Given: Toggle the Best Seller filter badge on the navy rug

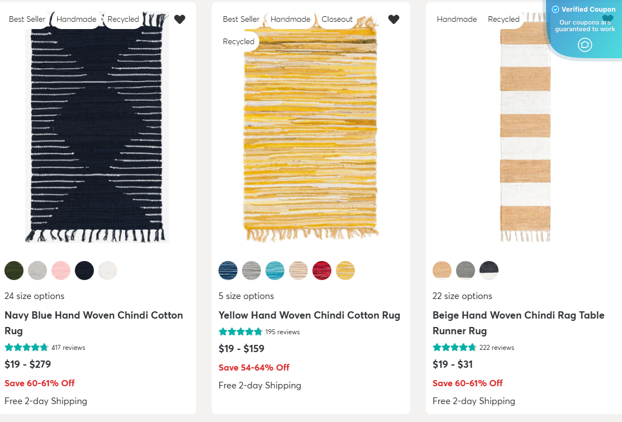Looking at the screenshot, I should pyautogui.click(x=27, y=19).
